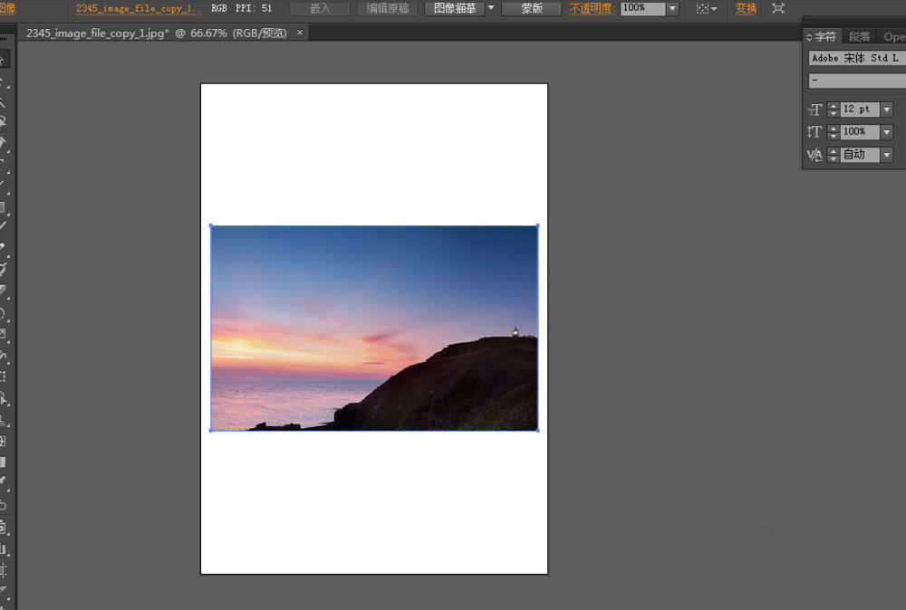
Task: Close the 2345_image_file_copy_1.jpg document tab
Action: pyautogui.click(x=300, y=33)
